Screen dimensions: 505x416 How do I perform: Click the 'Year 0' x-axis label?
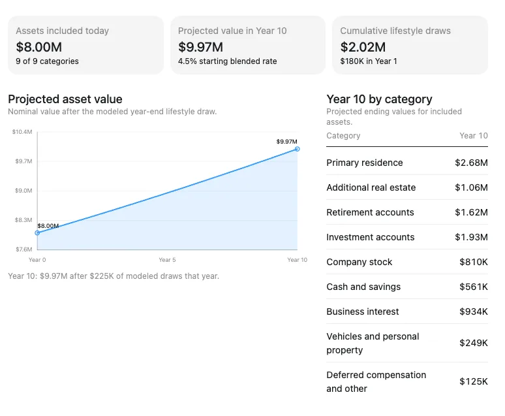tap(37, 260)
